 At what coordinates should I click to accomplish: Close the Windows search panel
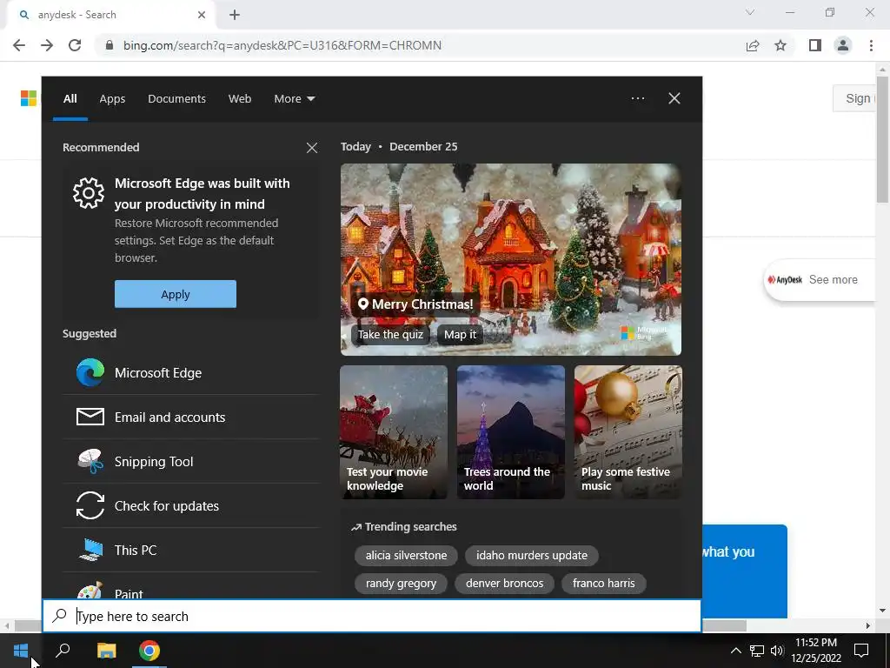pyautogui.click(x=674, y=98)
